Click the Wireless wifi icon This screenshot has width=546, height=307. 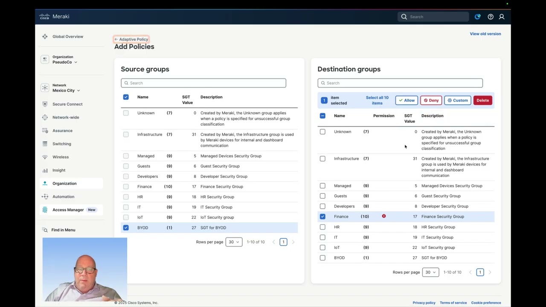pyautogui.click(x=45, y=157)
